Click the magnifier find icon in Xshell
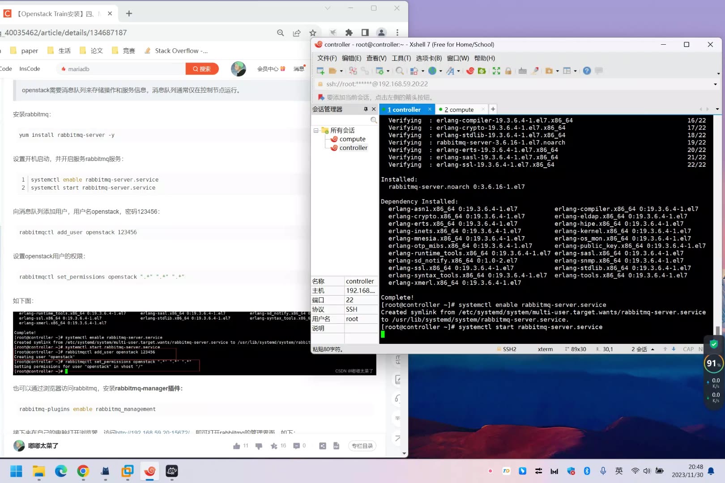 point(400,71)
